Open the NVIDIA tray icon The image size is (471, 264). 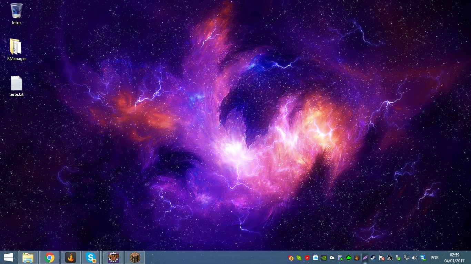click(324, 258)
